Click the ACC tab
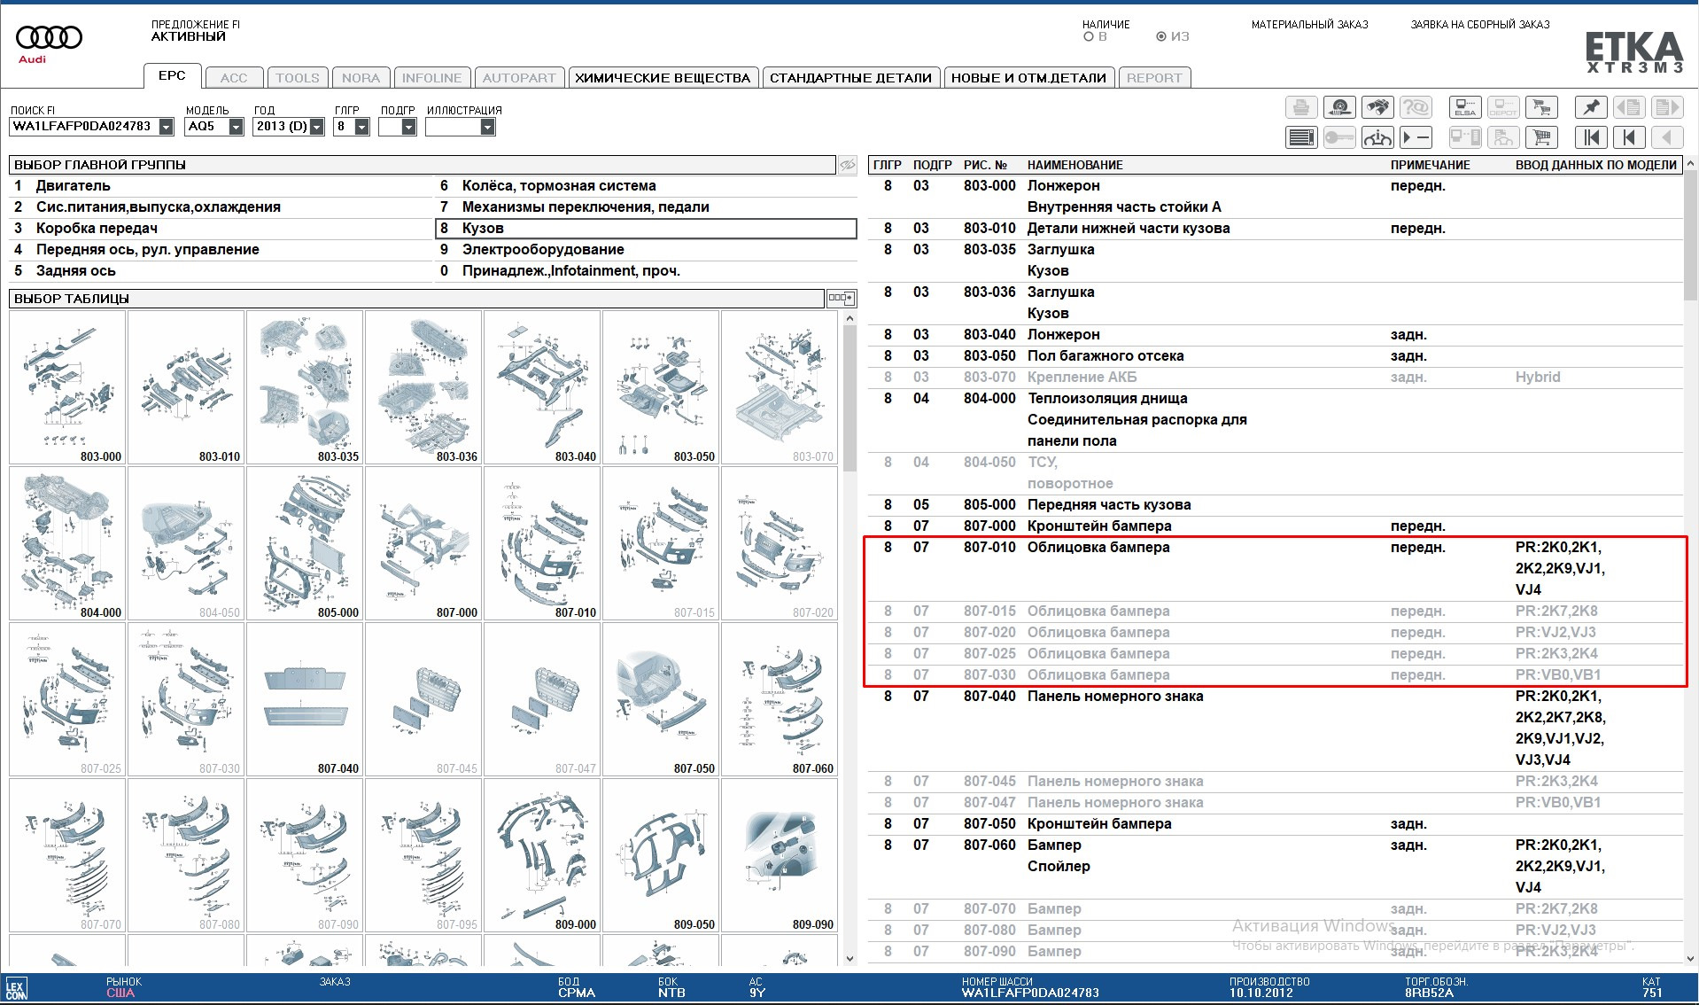This screenshot has width=1699, height=1005. coord(234,78)
